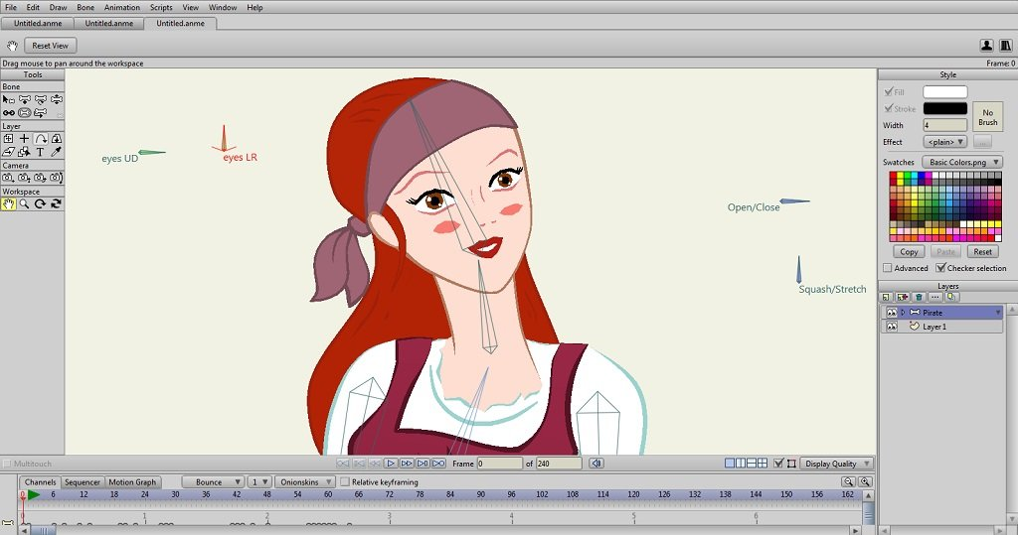Open the Basic Colors.png swatches dropdown
Screen dimensions: 1018x535
(962, 162)
